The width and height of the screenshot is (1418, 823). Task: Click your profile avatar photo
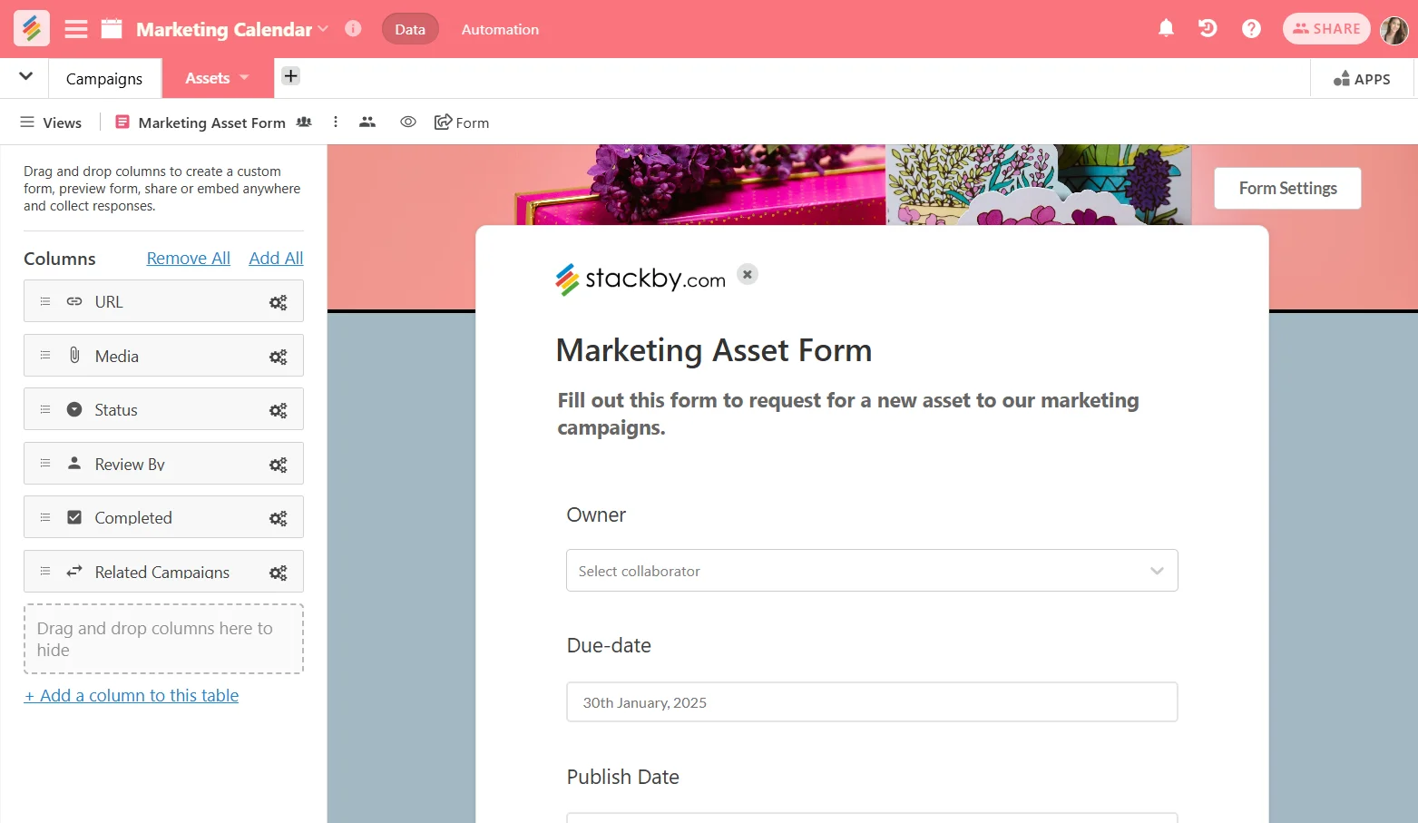point(1394,28)
